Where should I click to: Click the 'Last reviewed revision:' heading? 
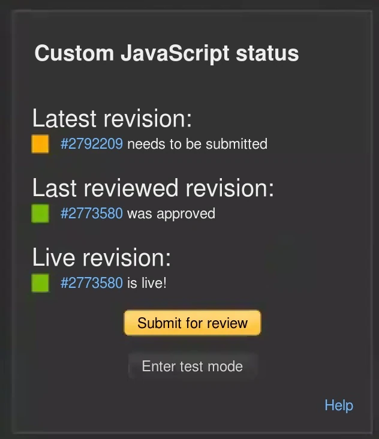point(153,188)
